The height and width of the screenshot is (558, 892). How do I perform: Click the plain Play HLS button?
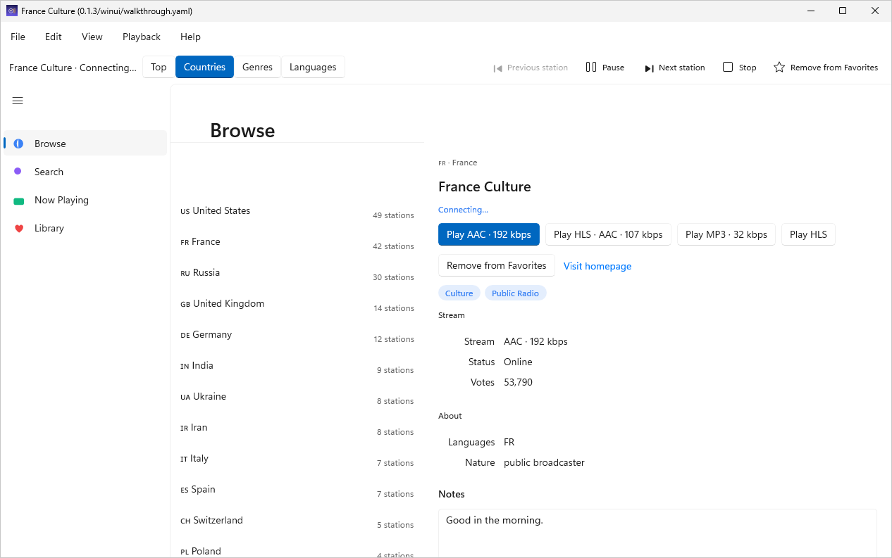click(x=808, y=234)
